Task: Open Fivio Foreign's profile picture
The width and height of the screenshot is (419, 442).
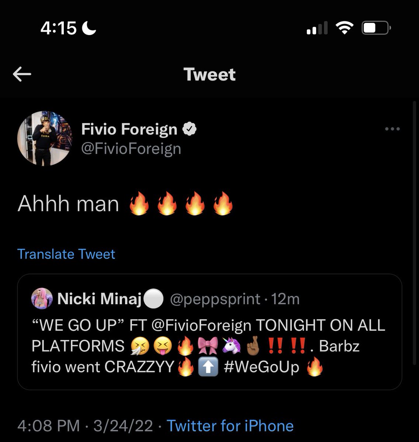Action: coord(45,138)
